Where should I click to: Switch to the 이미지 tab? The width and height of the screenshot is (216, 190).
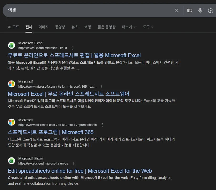click(44, 27)
